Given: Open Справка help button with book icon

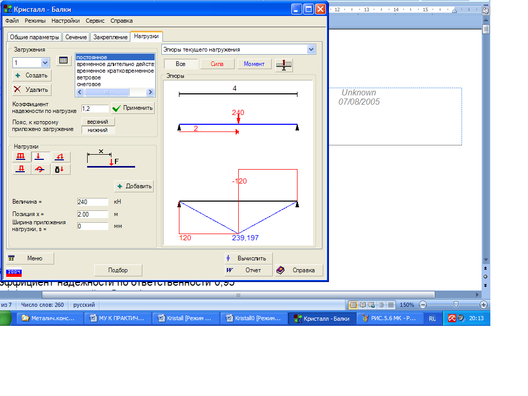Looking at the screenshot, I should (299, 270).
